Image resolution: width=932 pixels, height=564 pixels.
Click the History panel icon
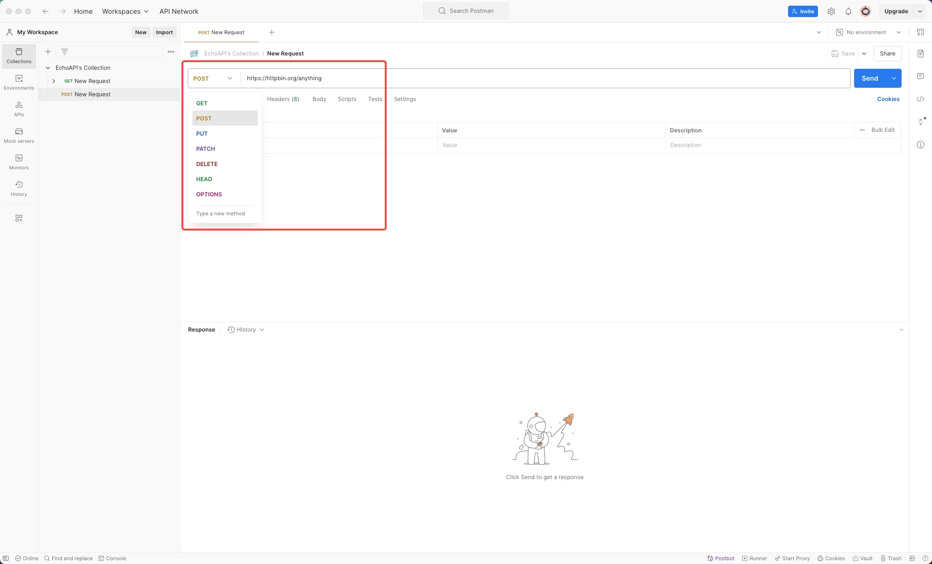click(19, 185)
